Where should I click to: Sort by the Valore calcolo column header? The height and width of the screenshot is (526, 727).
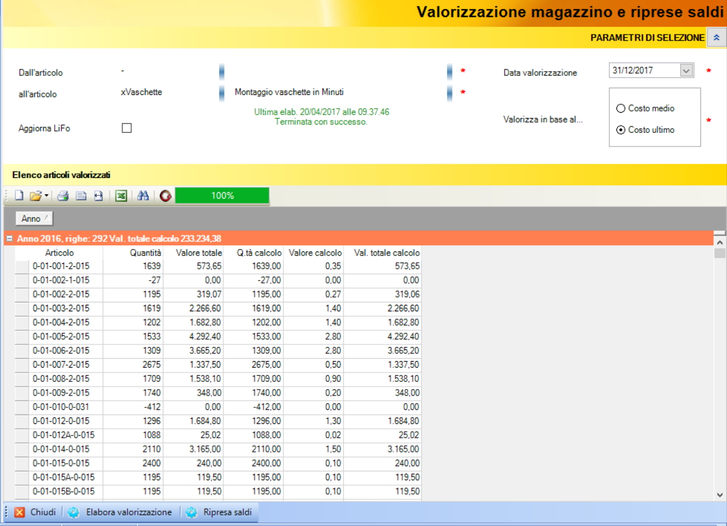(x=314, y=253)
